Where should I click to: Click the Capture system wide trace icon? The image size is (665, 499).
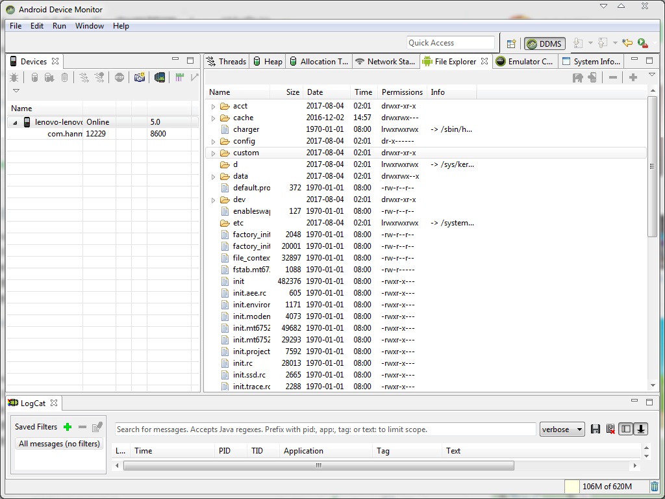click(x=179, y=78)
